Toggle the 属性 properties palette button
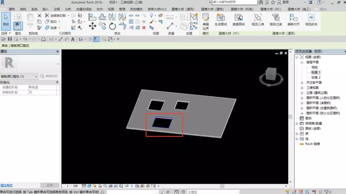This screenshot has width=346, height=194. point(18,26)
